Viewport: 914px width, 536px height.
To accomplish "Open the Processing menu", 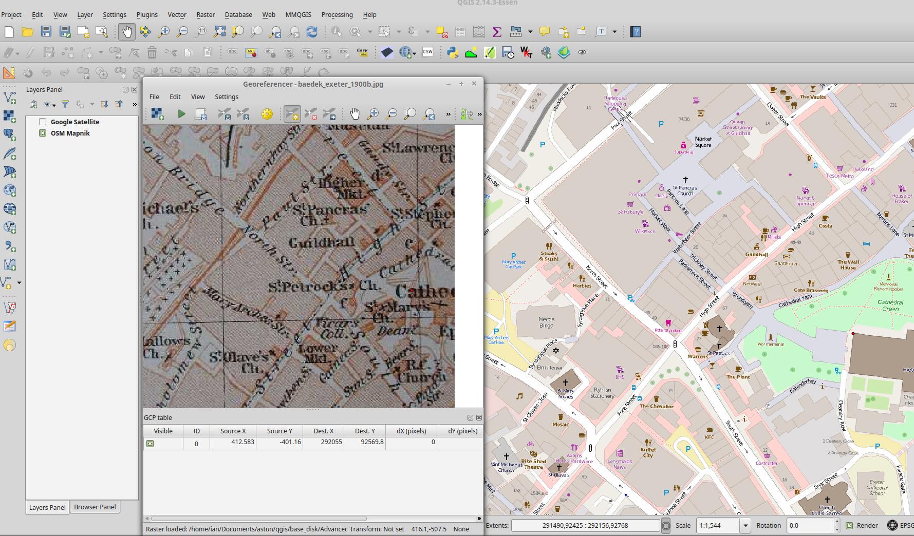I will click(x=337, y=14).
